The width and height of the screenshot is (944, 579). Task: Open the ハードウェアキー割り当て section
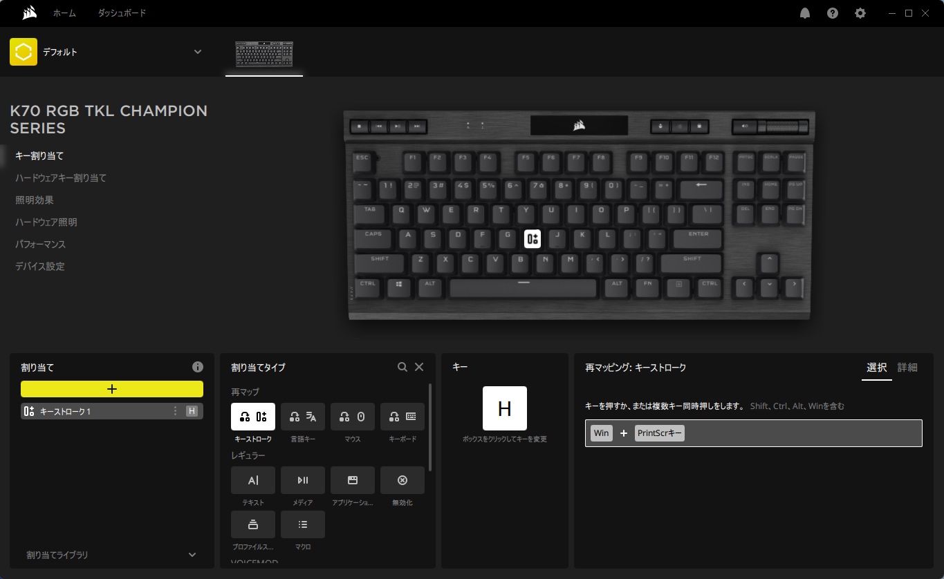[61, 178]
